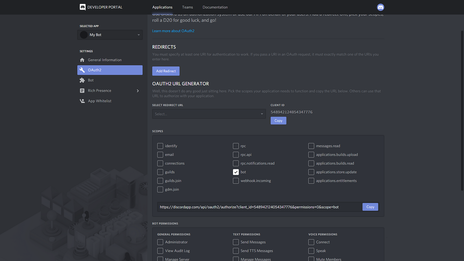Viewport: 464px width, 261px height.
Task: Open the Bot settings page
Action: [x=110, y=80]
